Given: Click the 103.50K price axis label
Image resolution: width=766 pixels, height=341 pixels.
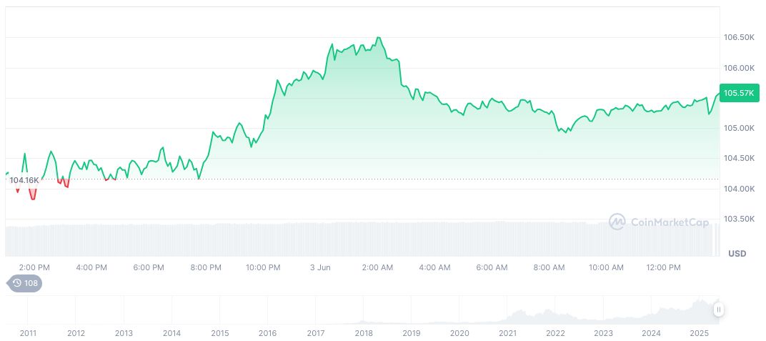Looking at the screenshot, I should pos(739,219).
